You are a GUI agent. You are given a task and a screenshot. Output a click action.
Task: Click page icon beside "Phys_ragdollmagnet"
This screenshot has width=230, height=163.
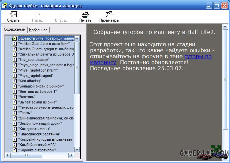15,76
